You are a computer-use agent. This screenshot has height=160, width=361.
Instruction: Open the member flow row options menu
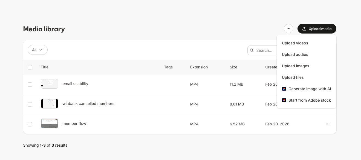coord(328,124)
